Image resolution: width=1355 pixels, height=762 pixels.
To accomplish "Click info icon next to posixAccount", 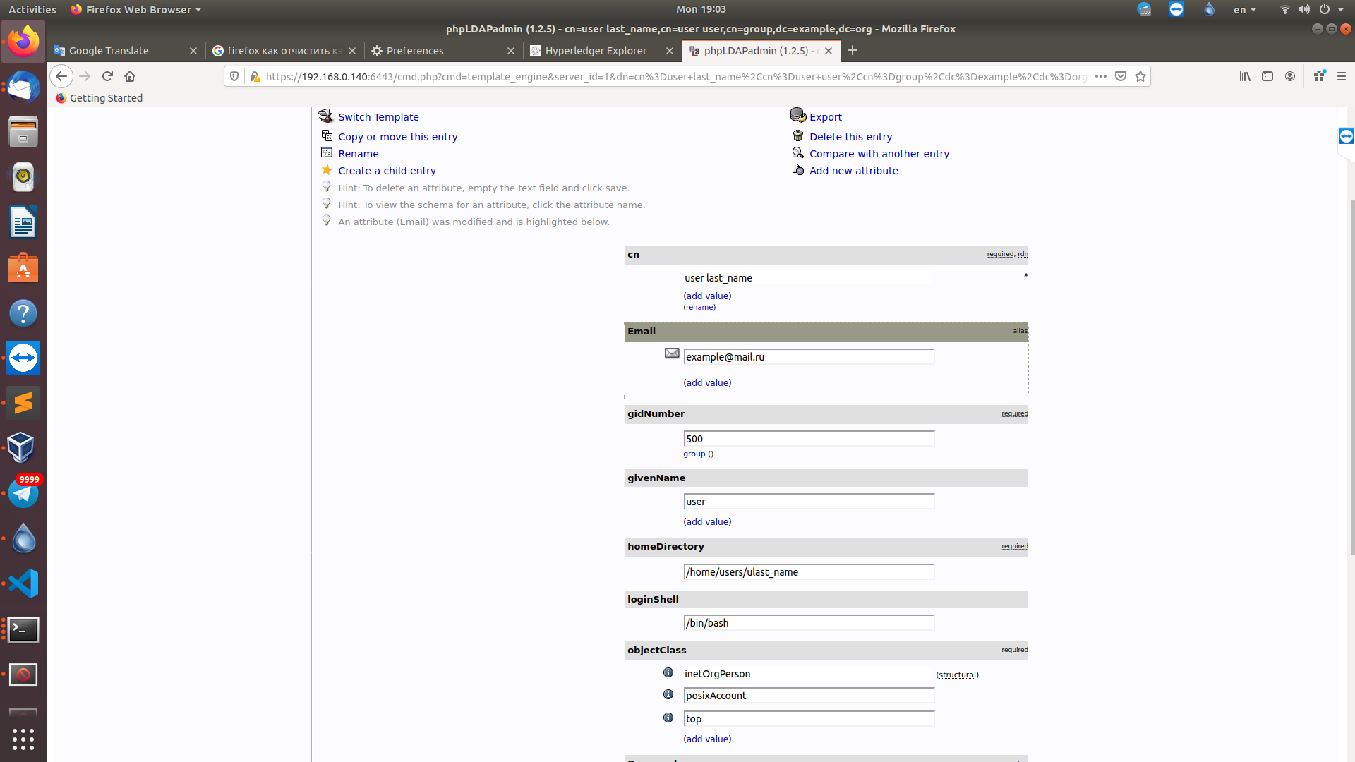I will [668, 694].
